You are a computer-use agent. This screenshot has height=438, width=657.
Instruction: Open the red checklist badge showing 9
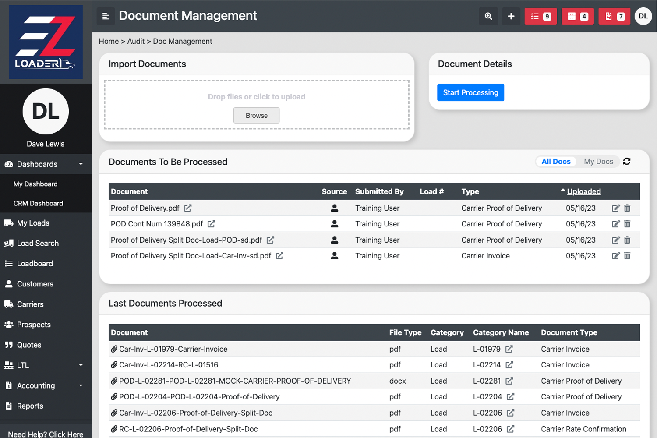pyautogui.click(x=540, y=16)
